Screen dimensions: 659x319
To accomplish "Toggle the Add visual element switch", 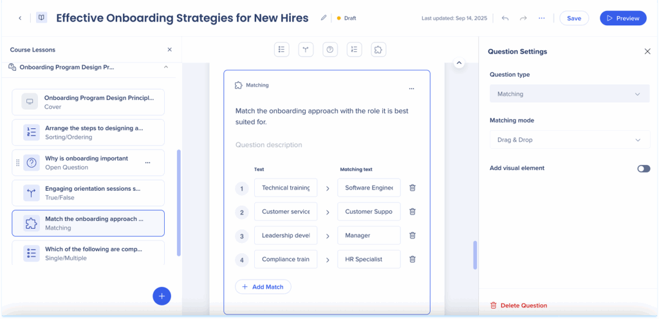I will tap(643, 168).
